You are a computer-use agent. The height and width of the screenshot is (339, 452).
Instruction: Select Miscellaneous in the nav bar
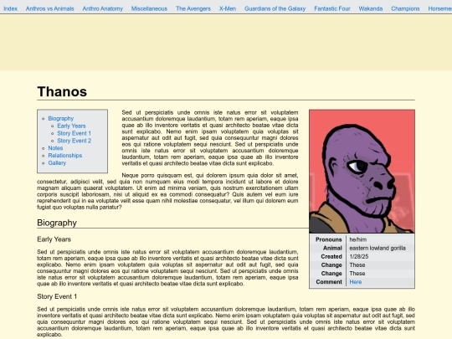coord(149,8)
